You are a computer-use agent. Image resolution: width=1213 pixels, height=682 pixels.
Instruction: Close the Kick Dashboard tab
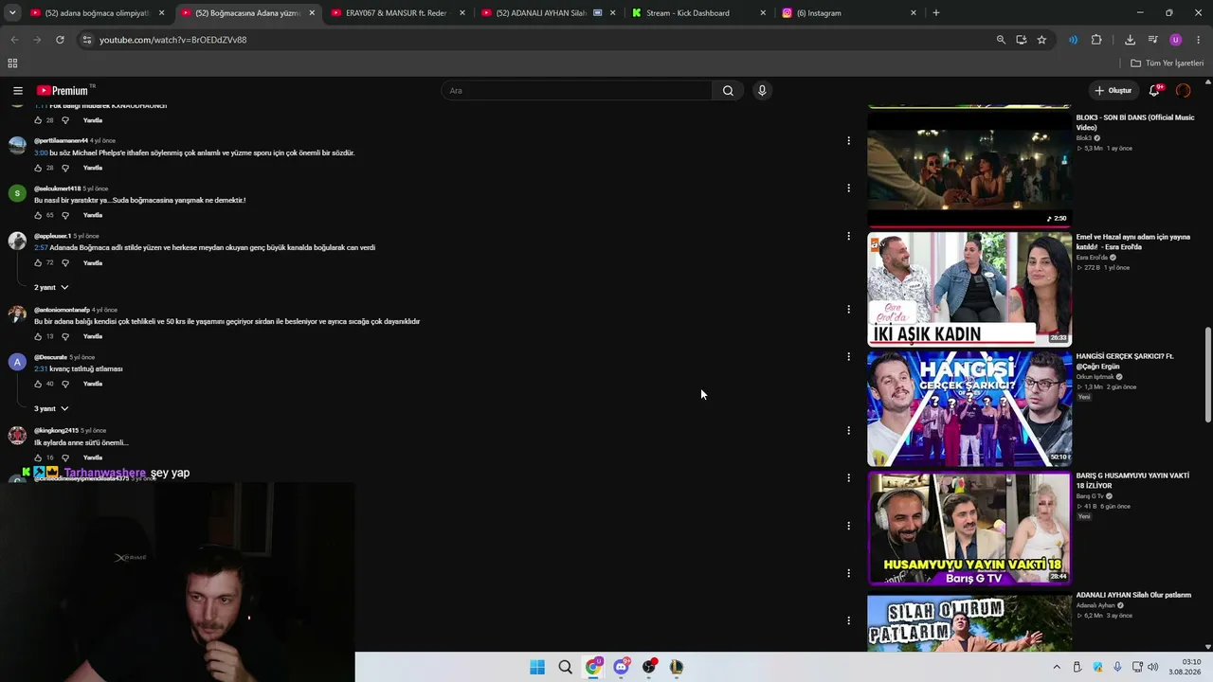763,13
